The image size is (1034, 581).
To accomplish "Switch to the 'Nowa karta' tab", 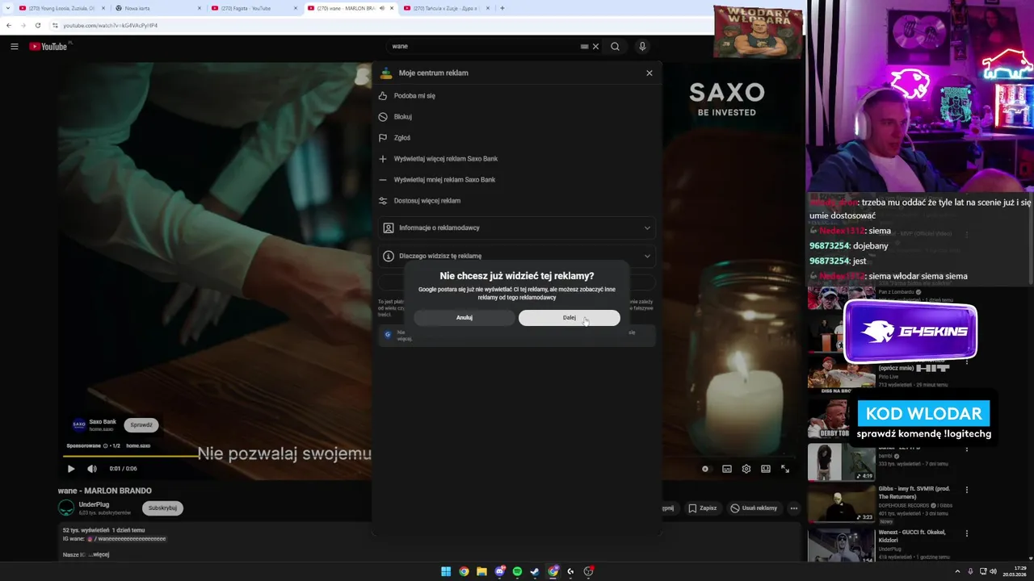I will tap(158, 8).
